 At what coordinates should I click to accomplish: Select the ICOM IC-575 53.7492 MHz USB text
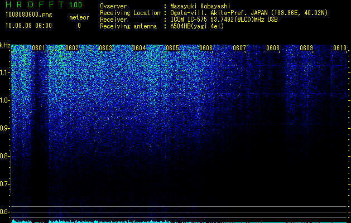(224, 20)
